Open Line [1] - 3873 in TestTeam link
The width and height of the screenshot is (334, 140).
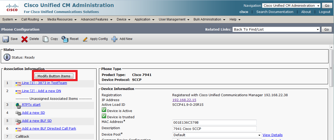44,83
